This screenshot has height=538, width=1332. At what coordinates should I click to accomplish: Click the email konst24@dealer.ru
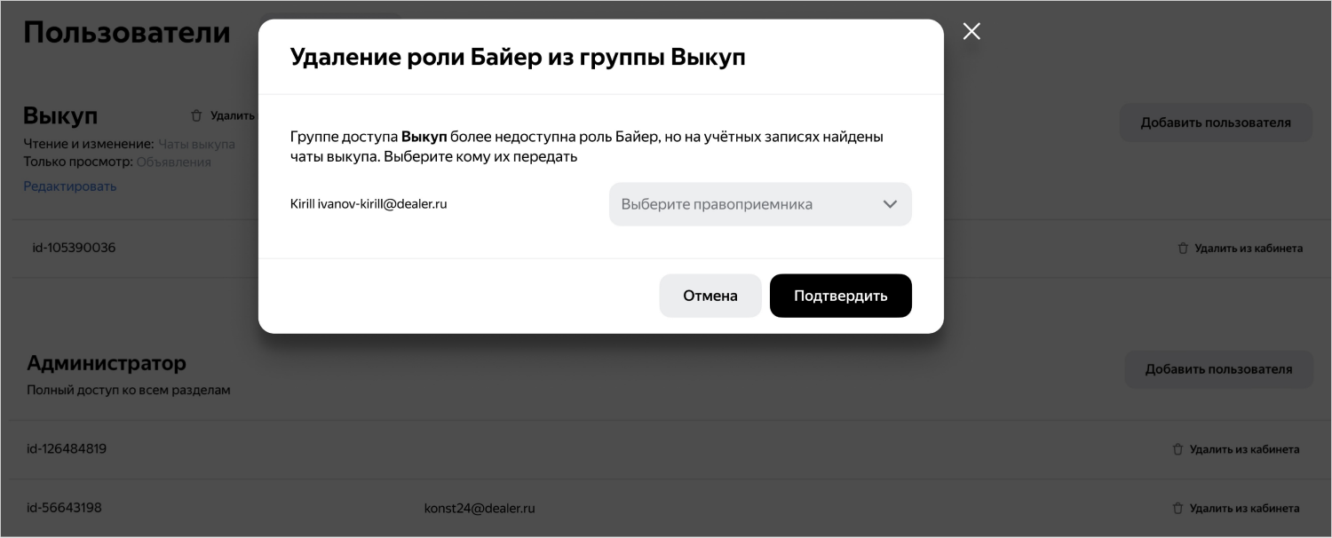(480, 509)
